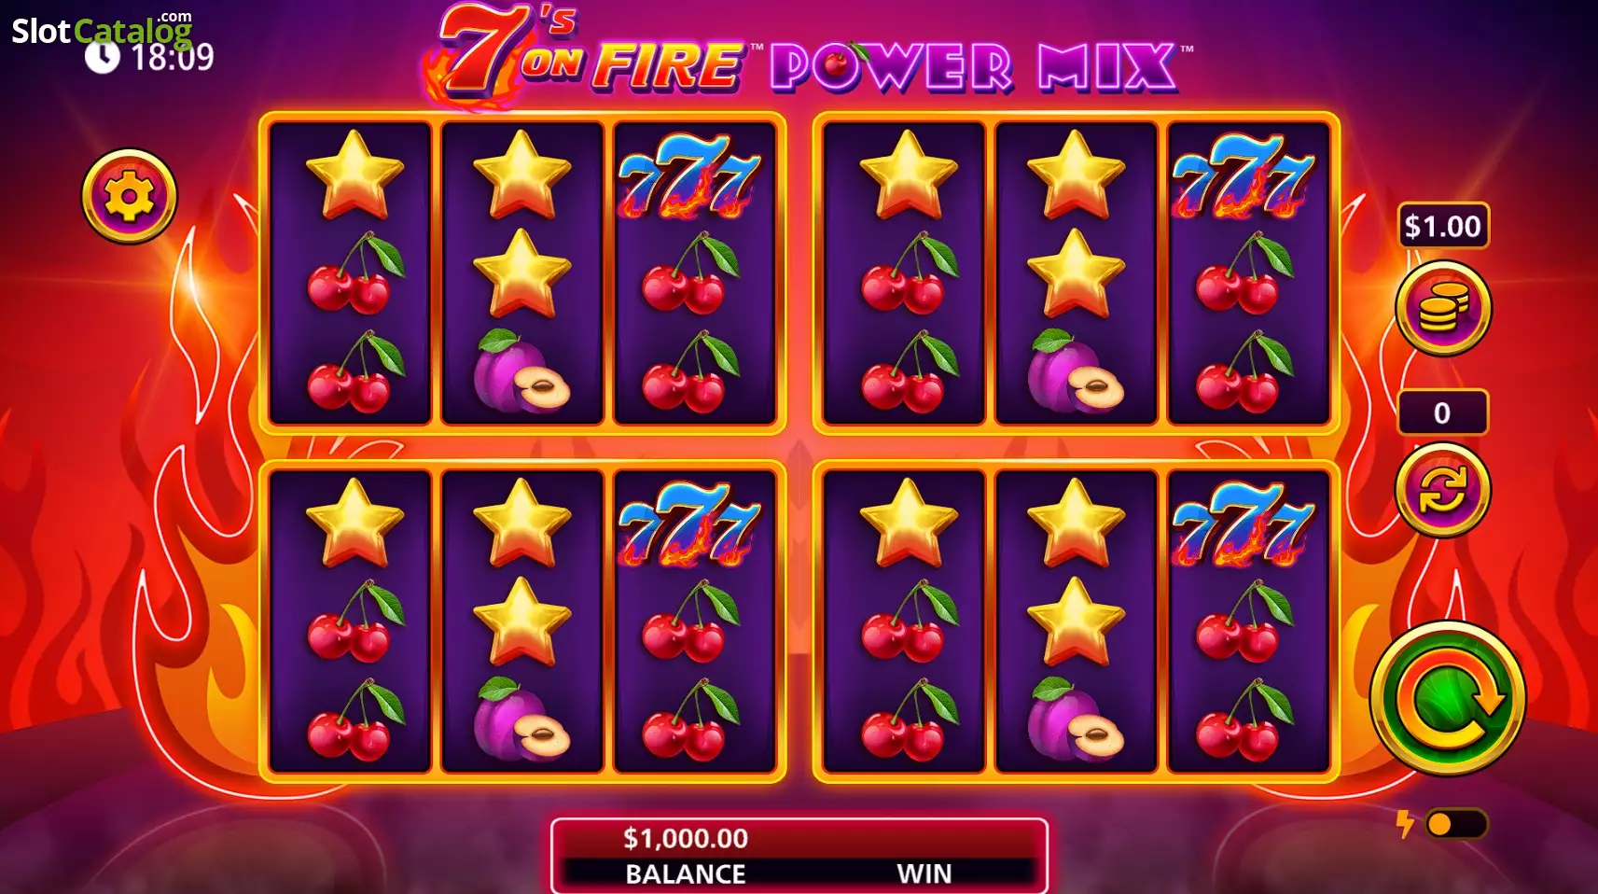The height and width of the screenshot is (894, 1598).
Task: Click the plum symbol in bottom-left grid
Action: [521, 719]
